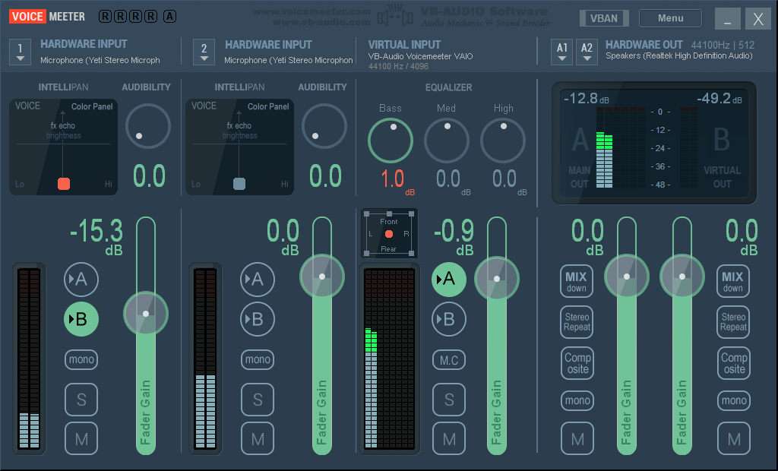Enable Stereo Repeat on virtual out B
This screenshot has height=471, width=778.
click(733, 322)
